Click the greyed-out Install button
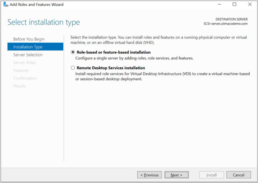The width and height of the screenshot is (258, 183). tap(211, 175)
